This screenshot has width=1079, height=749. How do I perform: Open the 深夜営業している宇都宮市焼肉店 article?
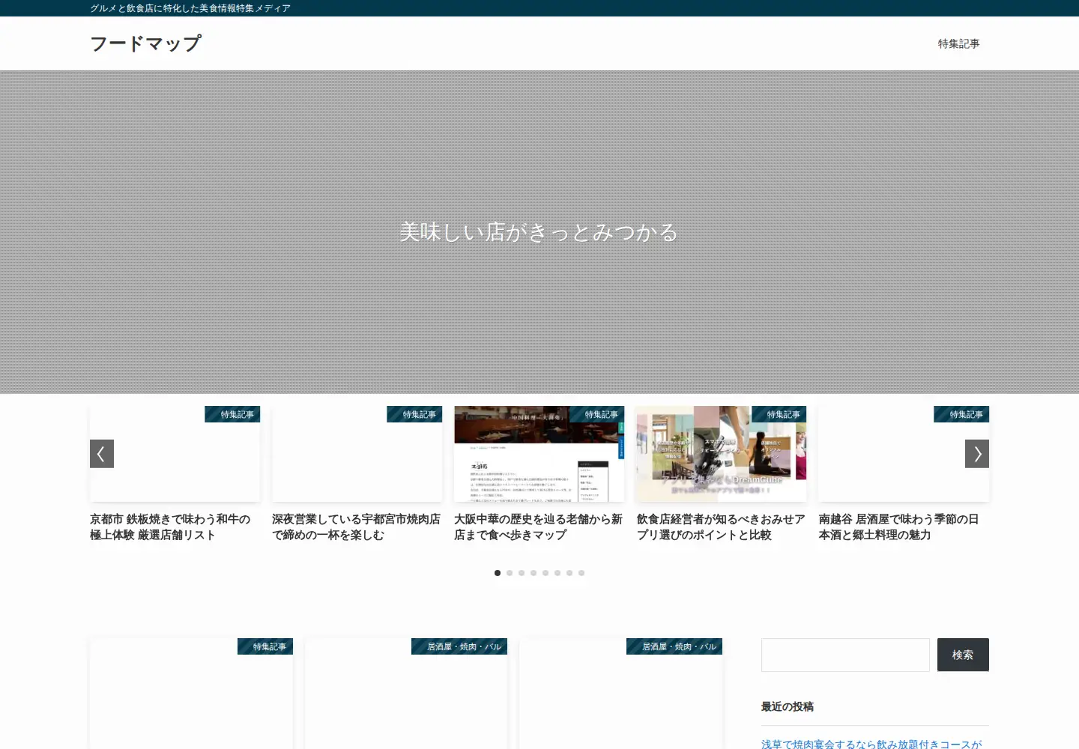point(356,527)
